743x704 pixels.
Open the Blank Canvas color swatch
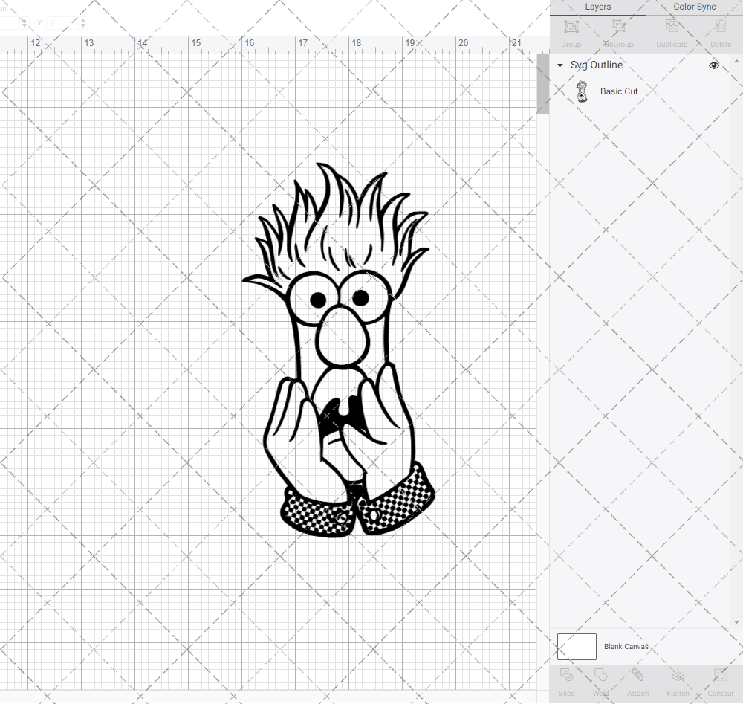[576, 646]
